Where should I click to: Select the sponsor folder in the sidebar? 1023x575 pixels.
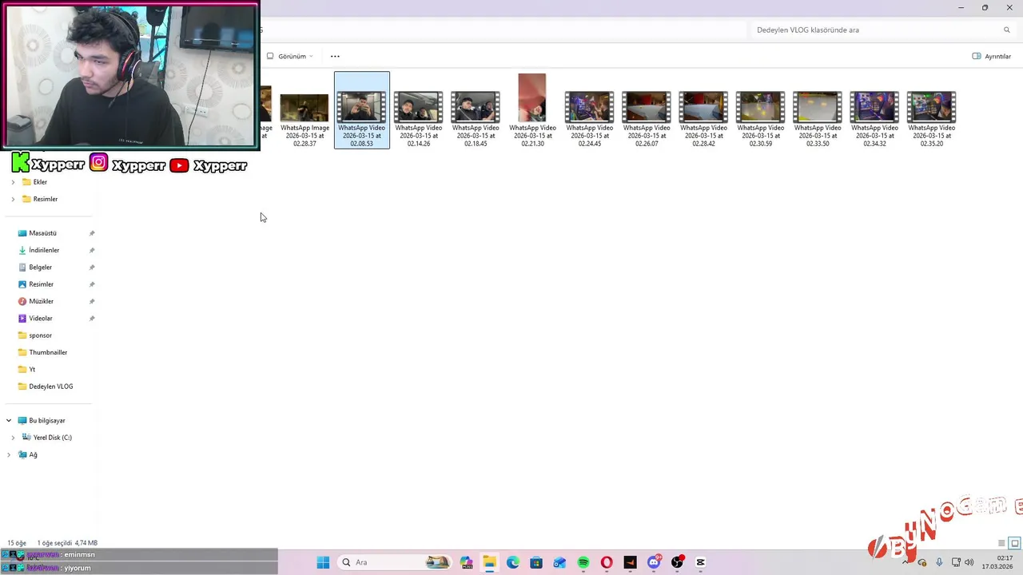point(40,335)
